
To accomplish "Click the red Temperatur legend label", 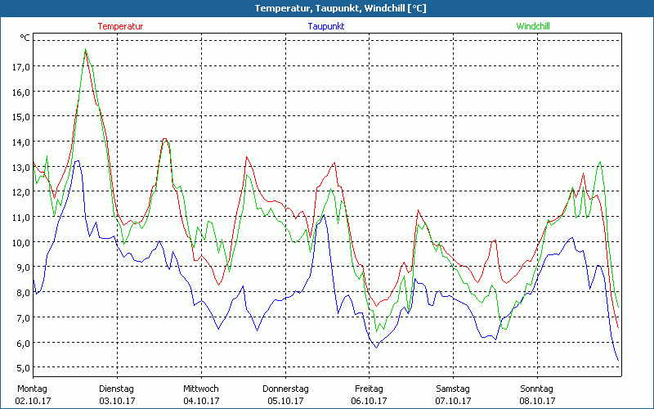I will tap(120, 26).
